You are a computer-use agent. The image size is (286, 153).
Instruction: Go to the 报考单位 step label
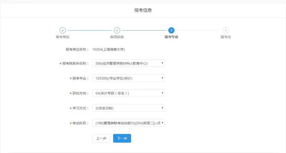[x=62, y=37]
